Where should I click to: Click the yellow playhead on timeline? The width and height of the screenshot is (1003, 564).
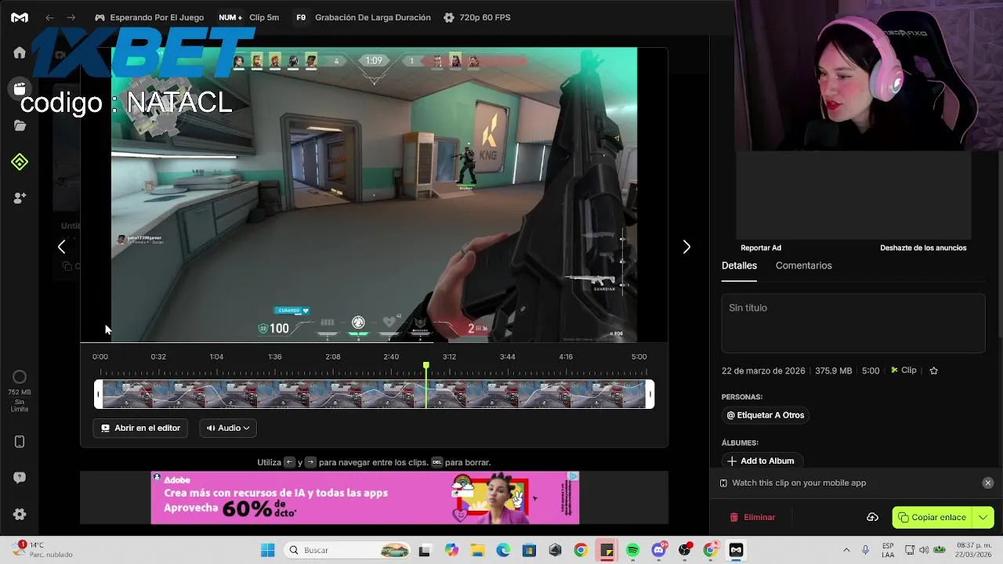click(426, 366)
